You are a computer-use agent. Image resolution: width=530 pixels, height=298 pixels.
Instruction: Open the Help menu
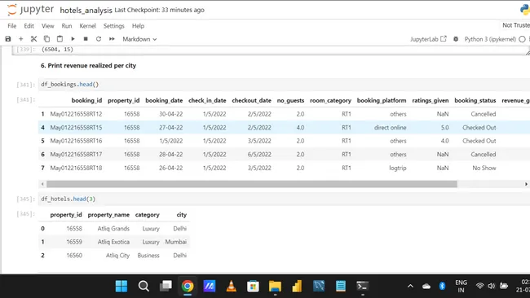click(138, 26)
